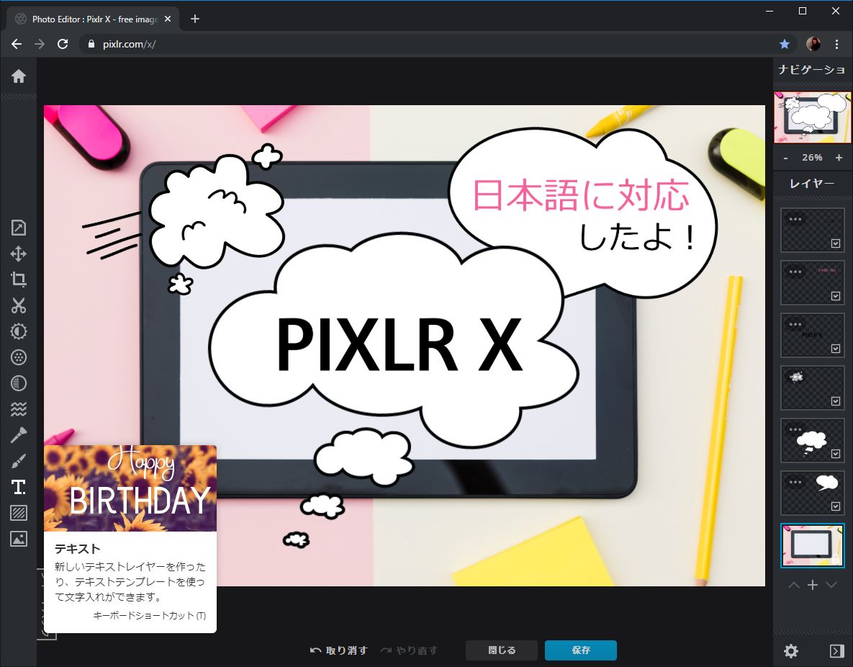
Task: Zoom in with the plus button
Action: pos(839,157)
